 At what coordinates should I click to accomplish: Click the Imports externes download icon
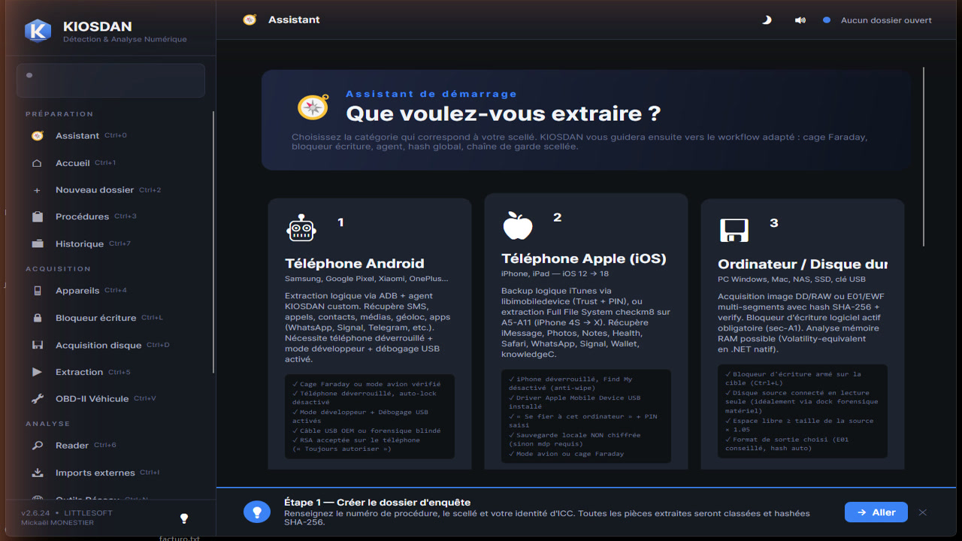pos(38,473)
